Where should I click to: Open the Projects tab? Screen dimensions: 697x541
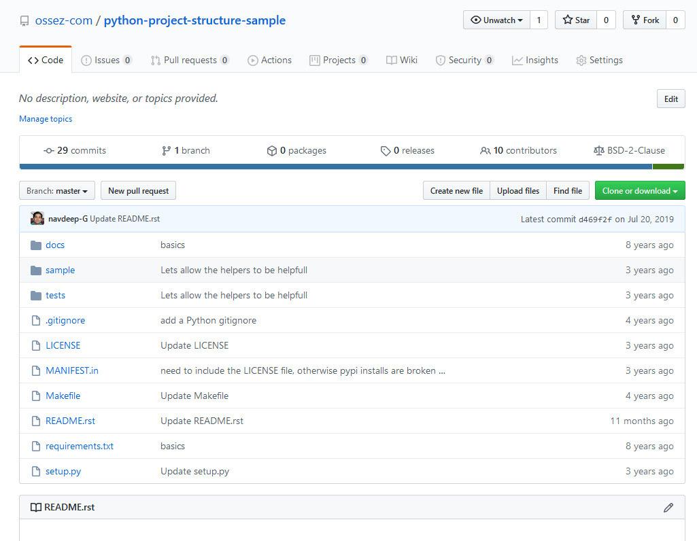pyautogui.click(x=339, y=60)
